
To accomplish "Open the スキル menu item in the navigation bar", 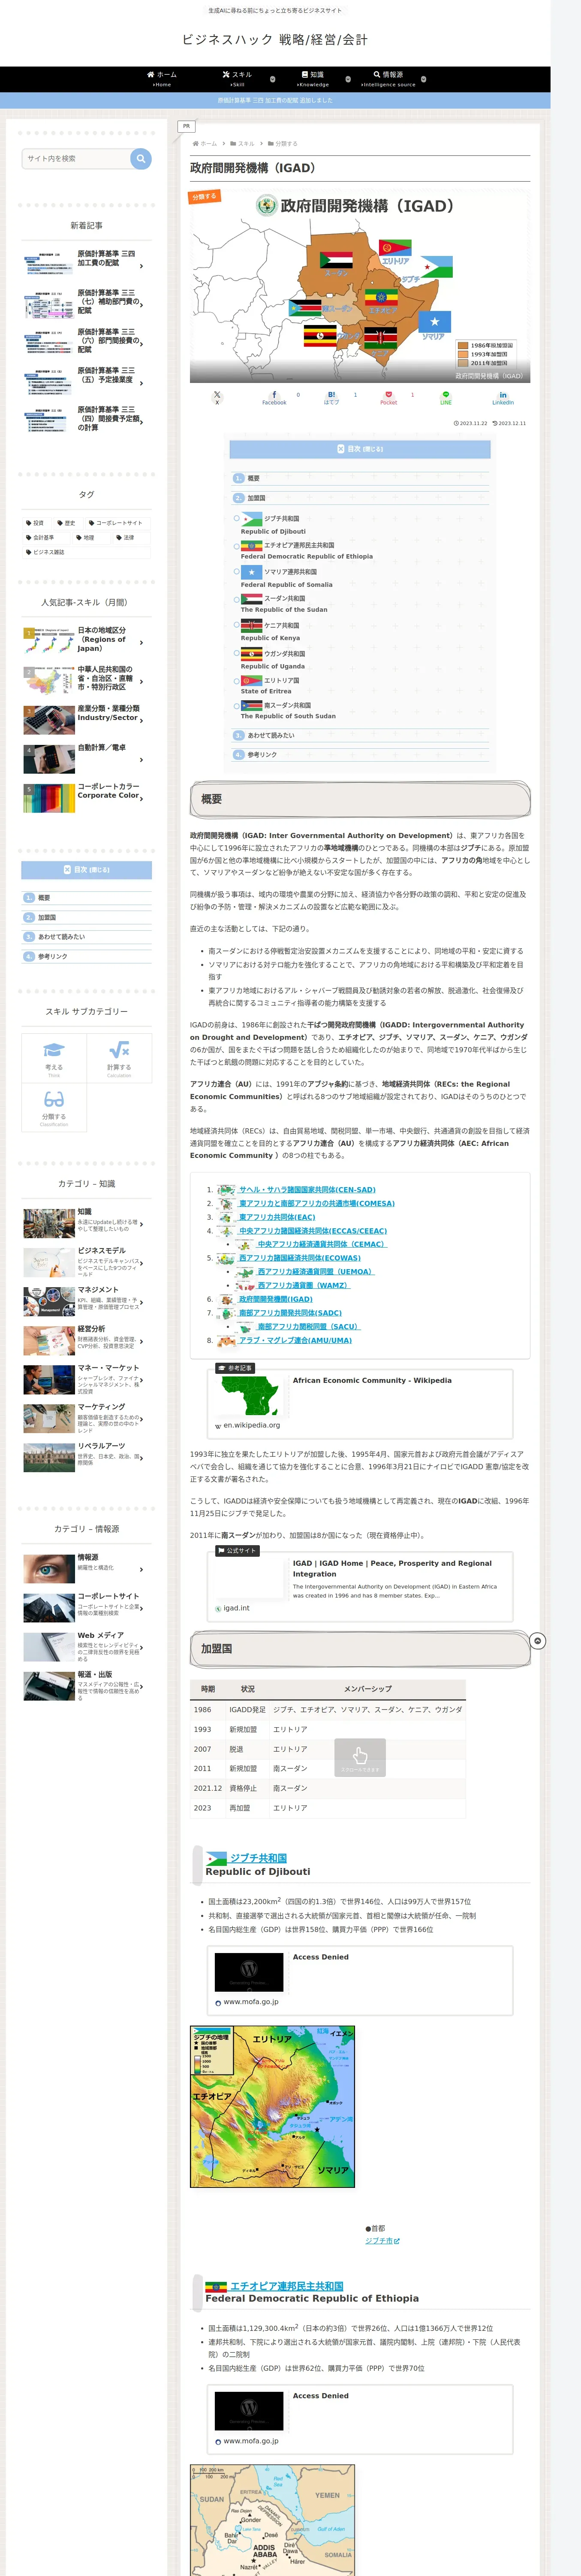I will tap(238, 78).
